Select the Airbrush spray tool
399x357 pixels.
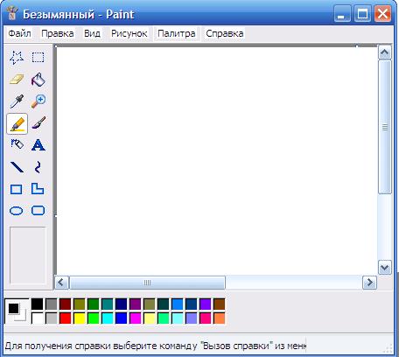[x=17, y=144]
